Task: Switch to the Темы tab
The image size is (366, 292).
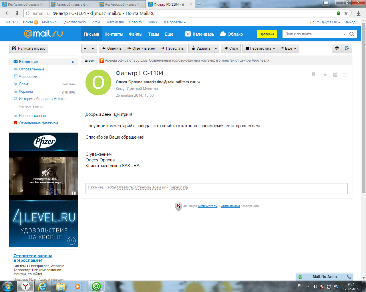Action: click(154, 34)
